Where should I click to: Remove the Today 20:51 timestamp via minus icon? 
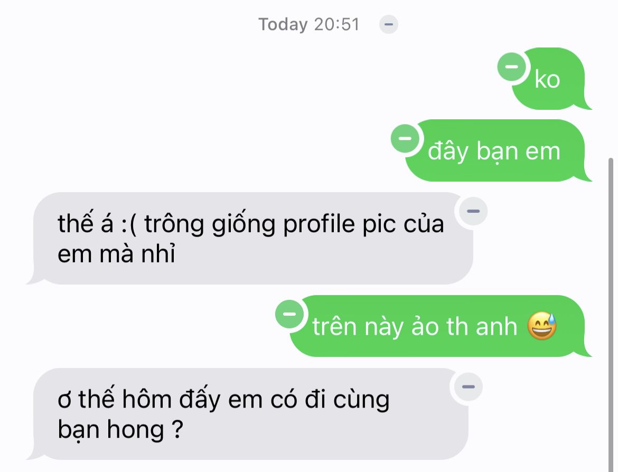click(388, 24)
